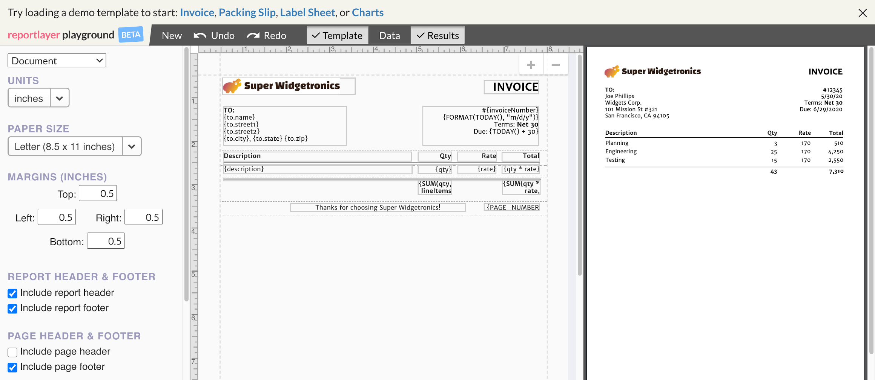Click the Bottom margin input

pos(106,241)
